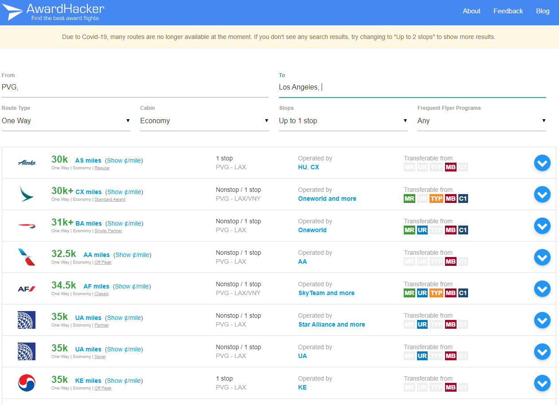Open the Star Alliance and more link

point(331,324)
